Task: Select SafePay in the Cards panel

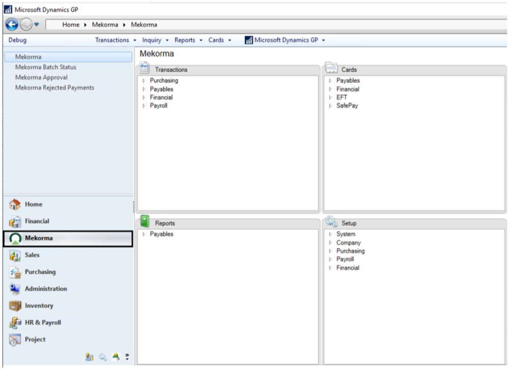Action: point(347,106)
